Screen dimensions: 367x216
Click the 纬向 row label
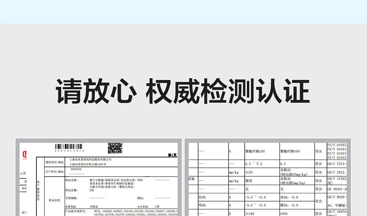[204, 205]
